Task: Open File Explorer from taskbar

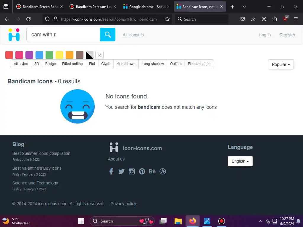Action: pyautogui.click(x=178, y=221)
